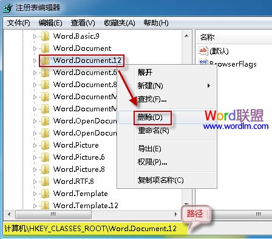Expand the Word.Picture.8 key
Screen dimensions: 272x239
35,169
